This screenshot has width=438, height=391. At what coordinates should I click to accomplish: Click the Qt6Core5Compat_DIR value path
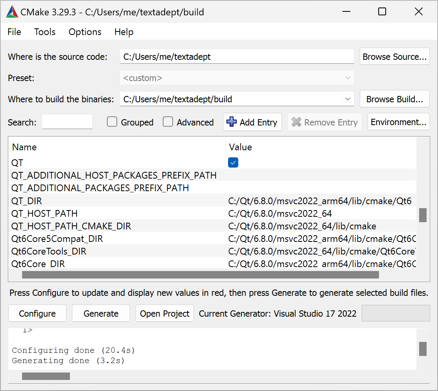point(322,238)
